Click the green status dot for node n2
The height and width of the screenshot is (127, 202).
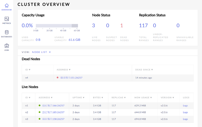40,112
